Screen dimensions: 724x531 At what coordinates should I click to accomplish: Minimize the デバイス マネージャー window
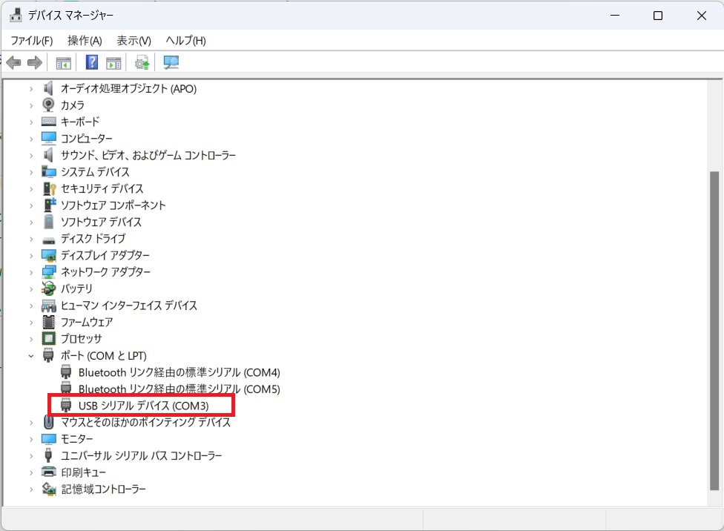(x=615, y=16)
